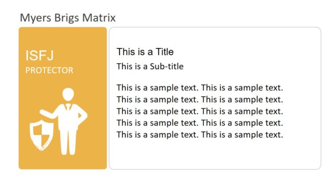This screenshot has height=189, width=335.
Task: Click the figure's legs
Action: (68, 141)
